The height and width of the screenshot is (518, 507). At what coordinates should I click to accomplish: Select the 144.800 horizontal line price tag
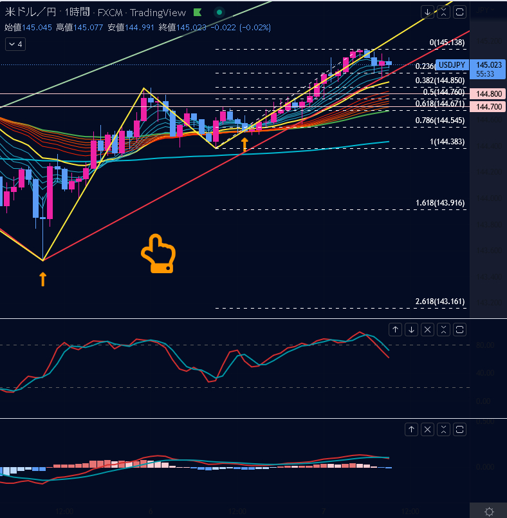(488, 94)
